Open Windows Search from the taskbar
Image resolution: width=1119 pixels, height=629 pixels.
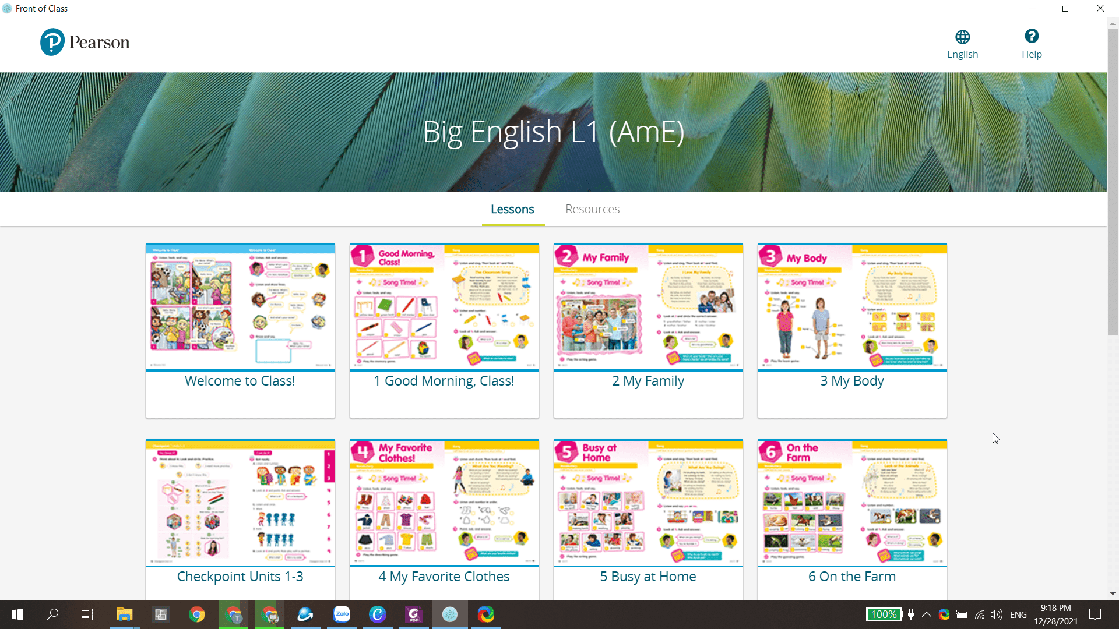click(x=52, y=614)
